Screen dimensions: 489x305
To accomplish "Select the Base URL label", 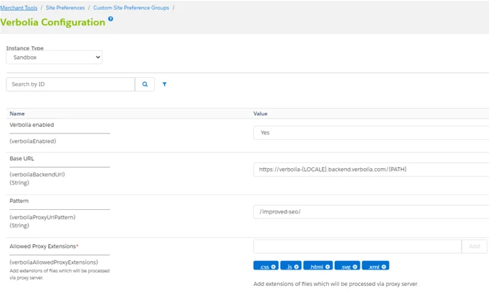I will point(22,158).
